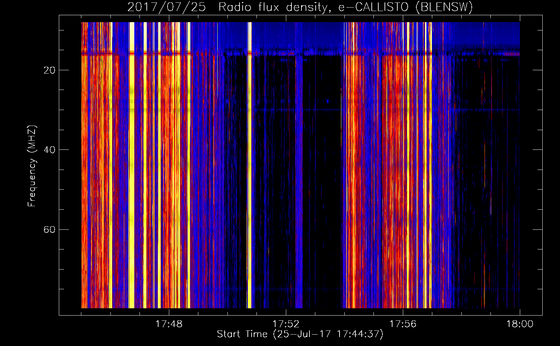
Task: Click the 17:48 time tick label
Action: pyautogui.click(x=169, y=324)
